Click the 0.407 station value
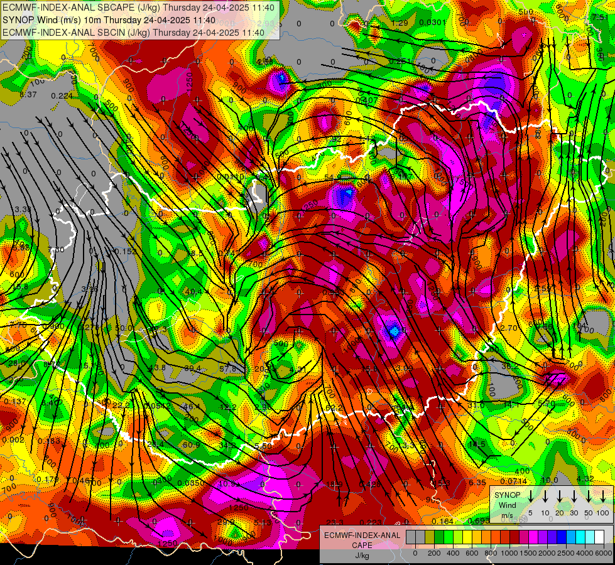 (366, 100)
